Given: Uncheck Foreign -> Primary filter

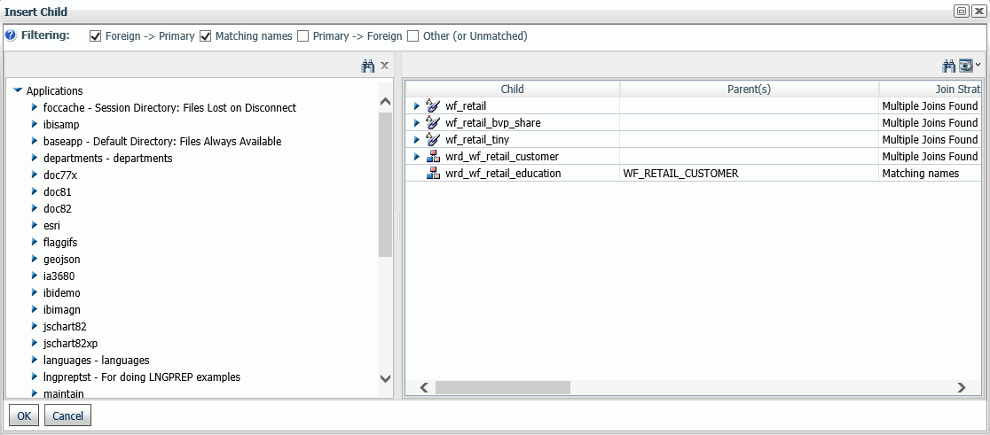Looking at the screenshot, I should click(x=95, y=36).
